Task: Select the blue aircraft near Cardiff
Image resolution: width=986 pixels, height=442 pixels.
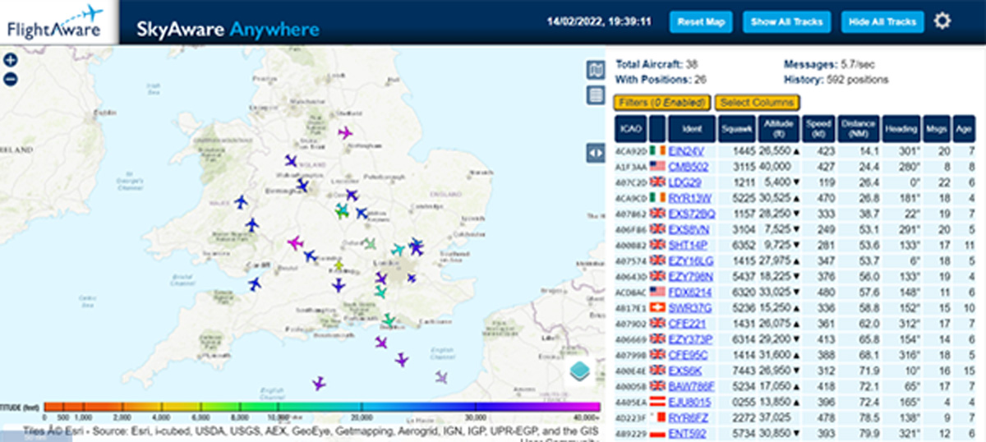Action: tap(254, 283)
